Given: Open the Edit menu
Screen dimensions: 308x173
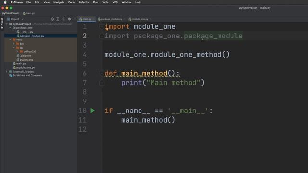Looking at the screenshot, I should [x=37, y=2].
